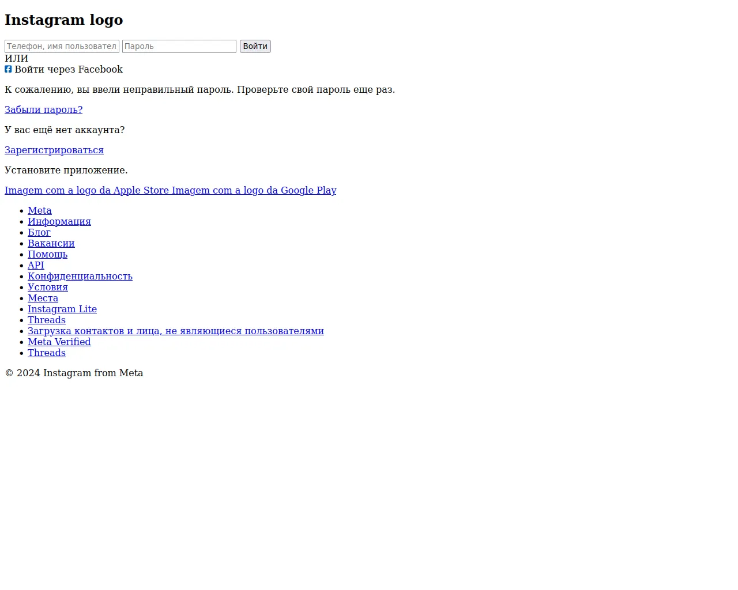738x590 pixels.
Task: Open the first Threads link above Загрузка контактов
Action: (47, 320)
